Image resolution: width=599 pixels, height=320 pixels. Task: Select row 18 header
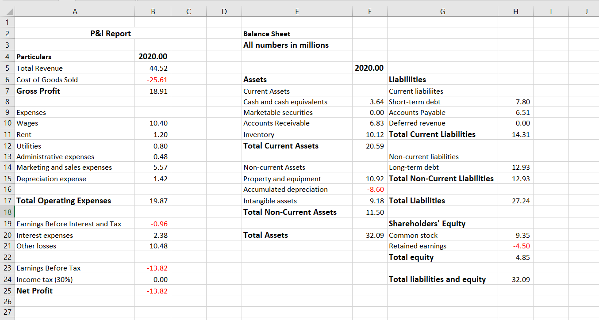click(8, 212)
